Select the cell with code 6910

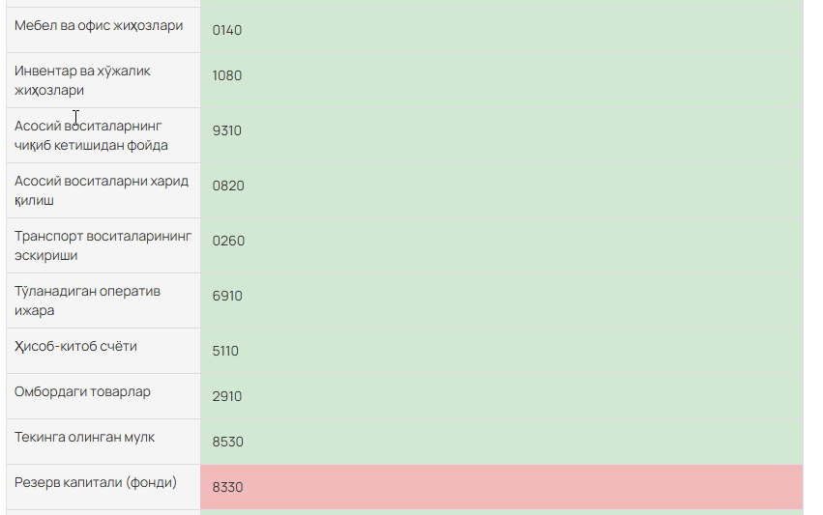(502, 300)
